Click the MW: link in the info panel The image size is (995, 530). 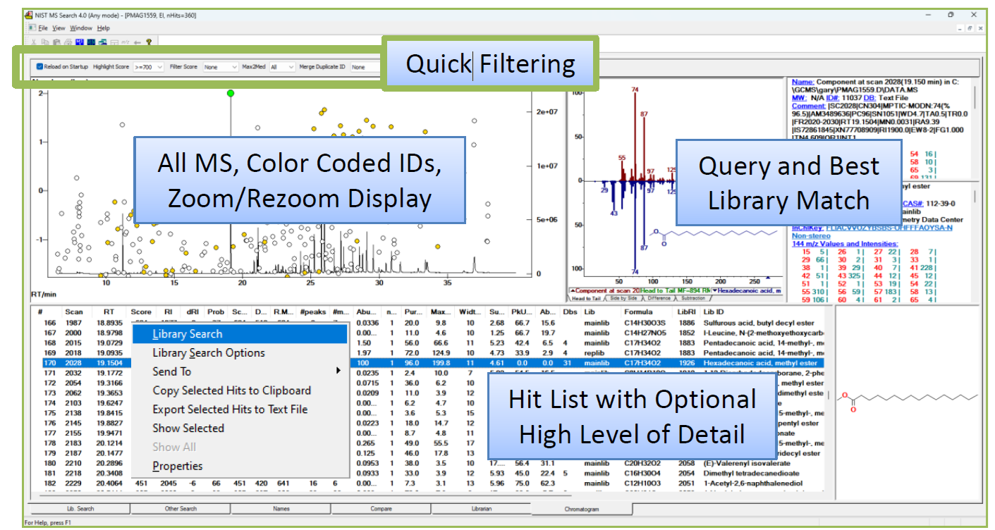pos(799,97)
